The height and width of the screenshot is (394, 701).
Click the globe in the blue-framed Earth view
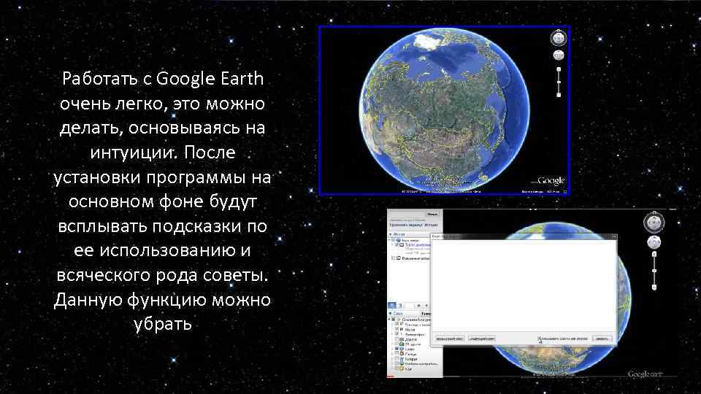pos(445,109)
